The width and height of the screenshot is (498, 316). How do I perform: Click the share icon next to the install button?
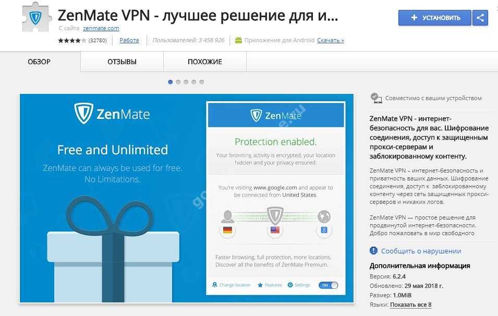point(480,18)
